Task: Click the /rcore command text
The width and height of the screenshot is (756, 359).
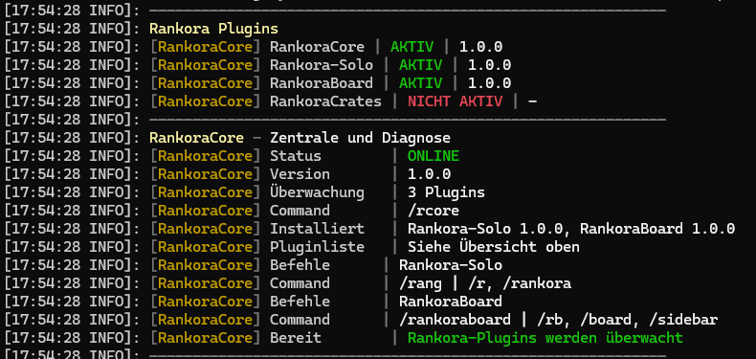Action: point(434,211)
